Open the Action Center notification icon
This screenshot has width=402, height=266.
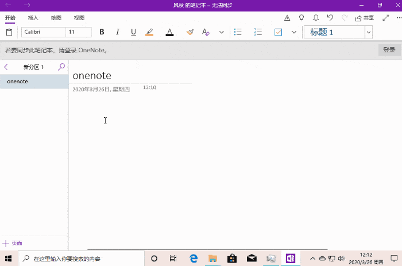pos(394,259)
